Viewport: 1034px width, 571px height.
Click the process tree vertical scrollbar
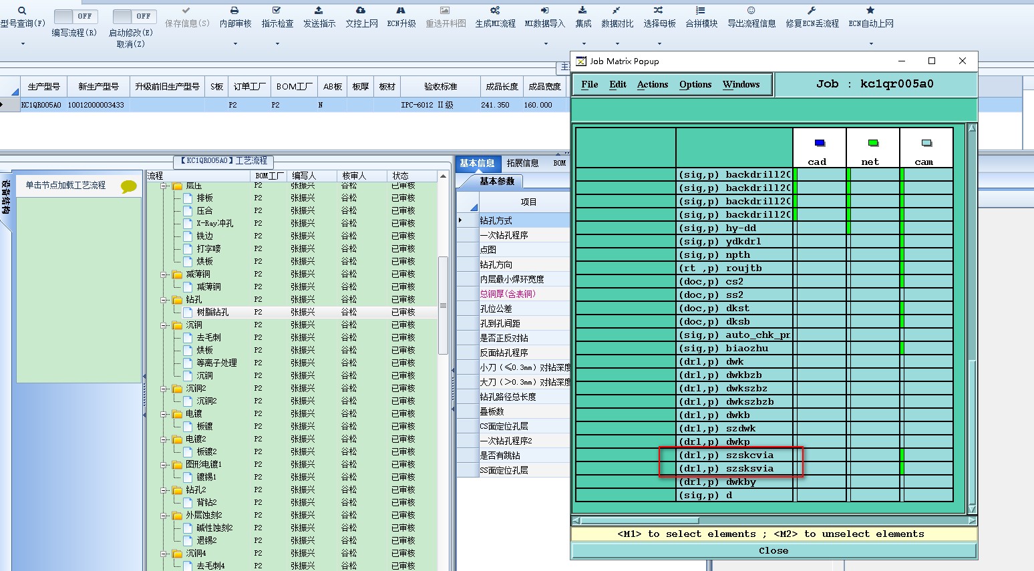pos(443,306)
